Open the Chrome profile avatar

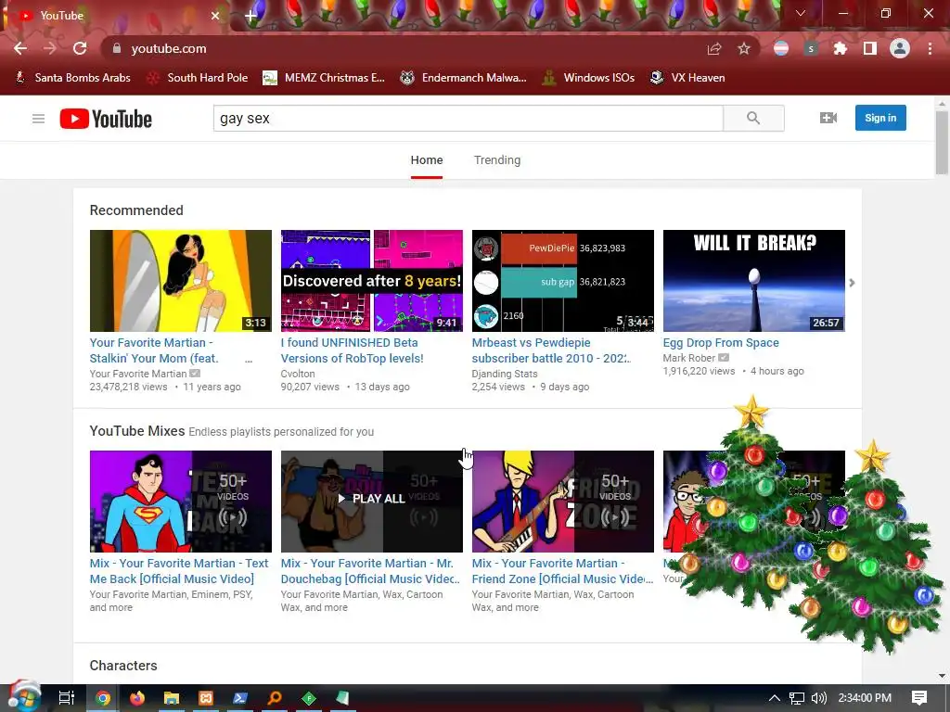pos(900,48)
